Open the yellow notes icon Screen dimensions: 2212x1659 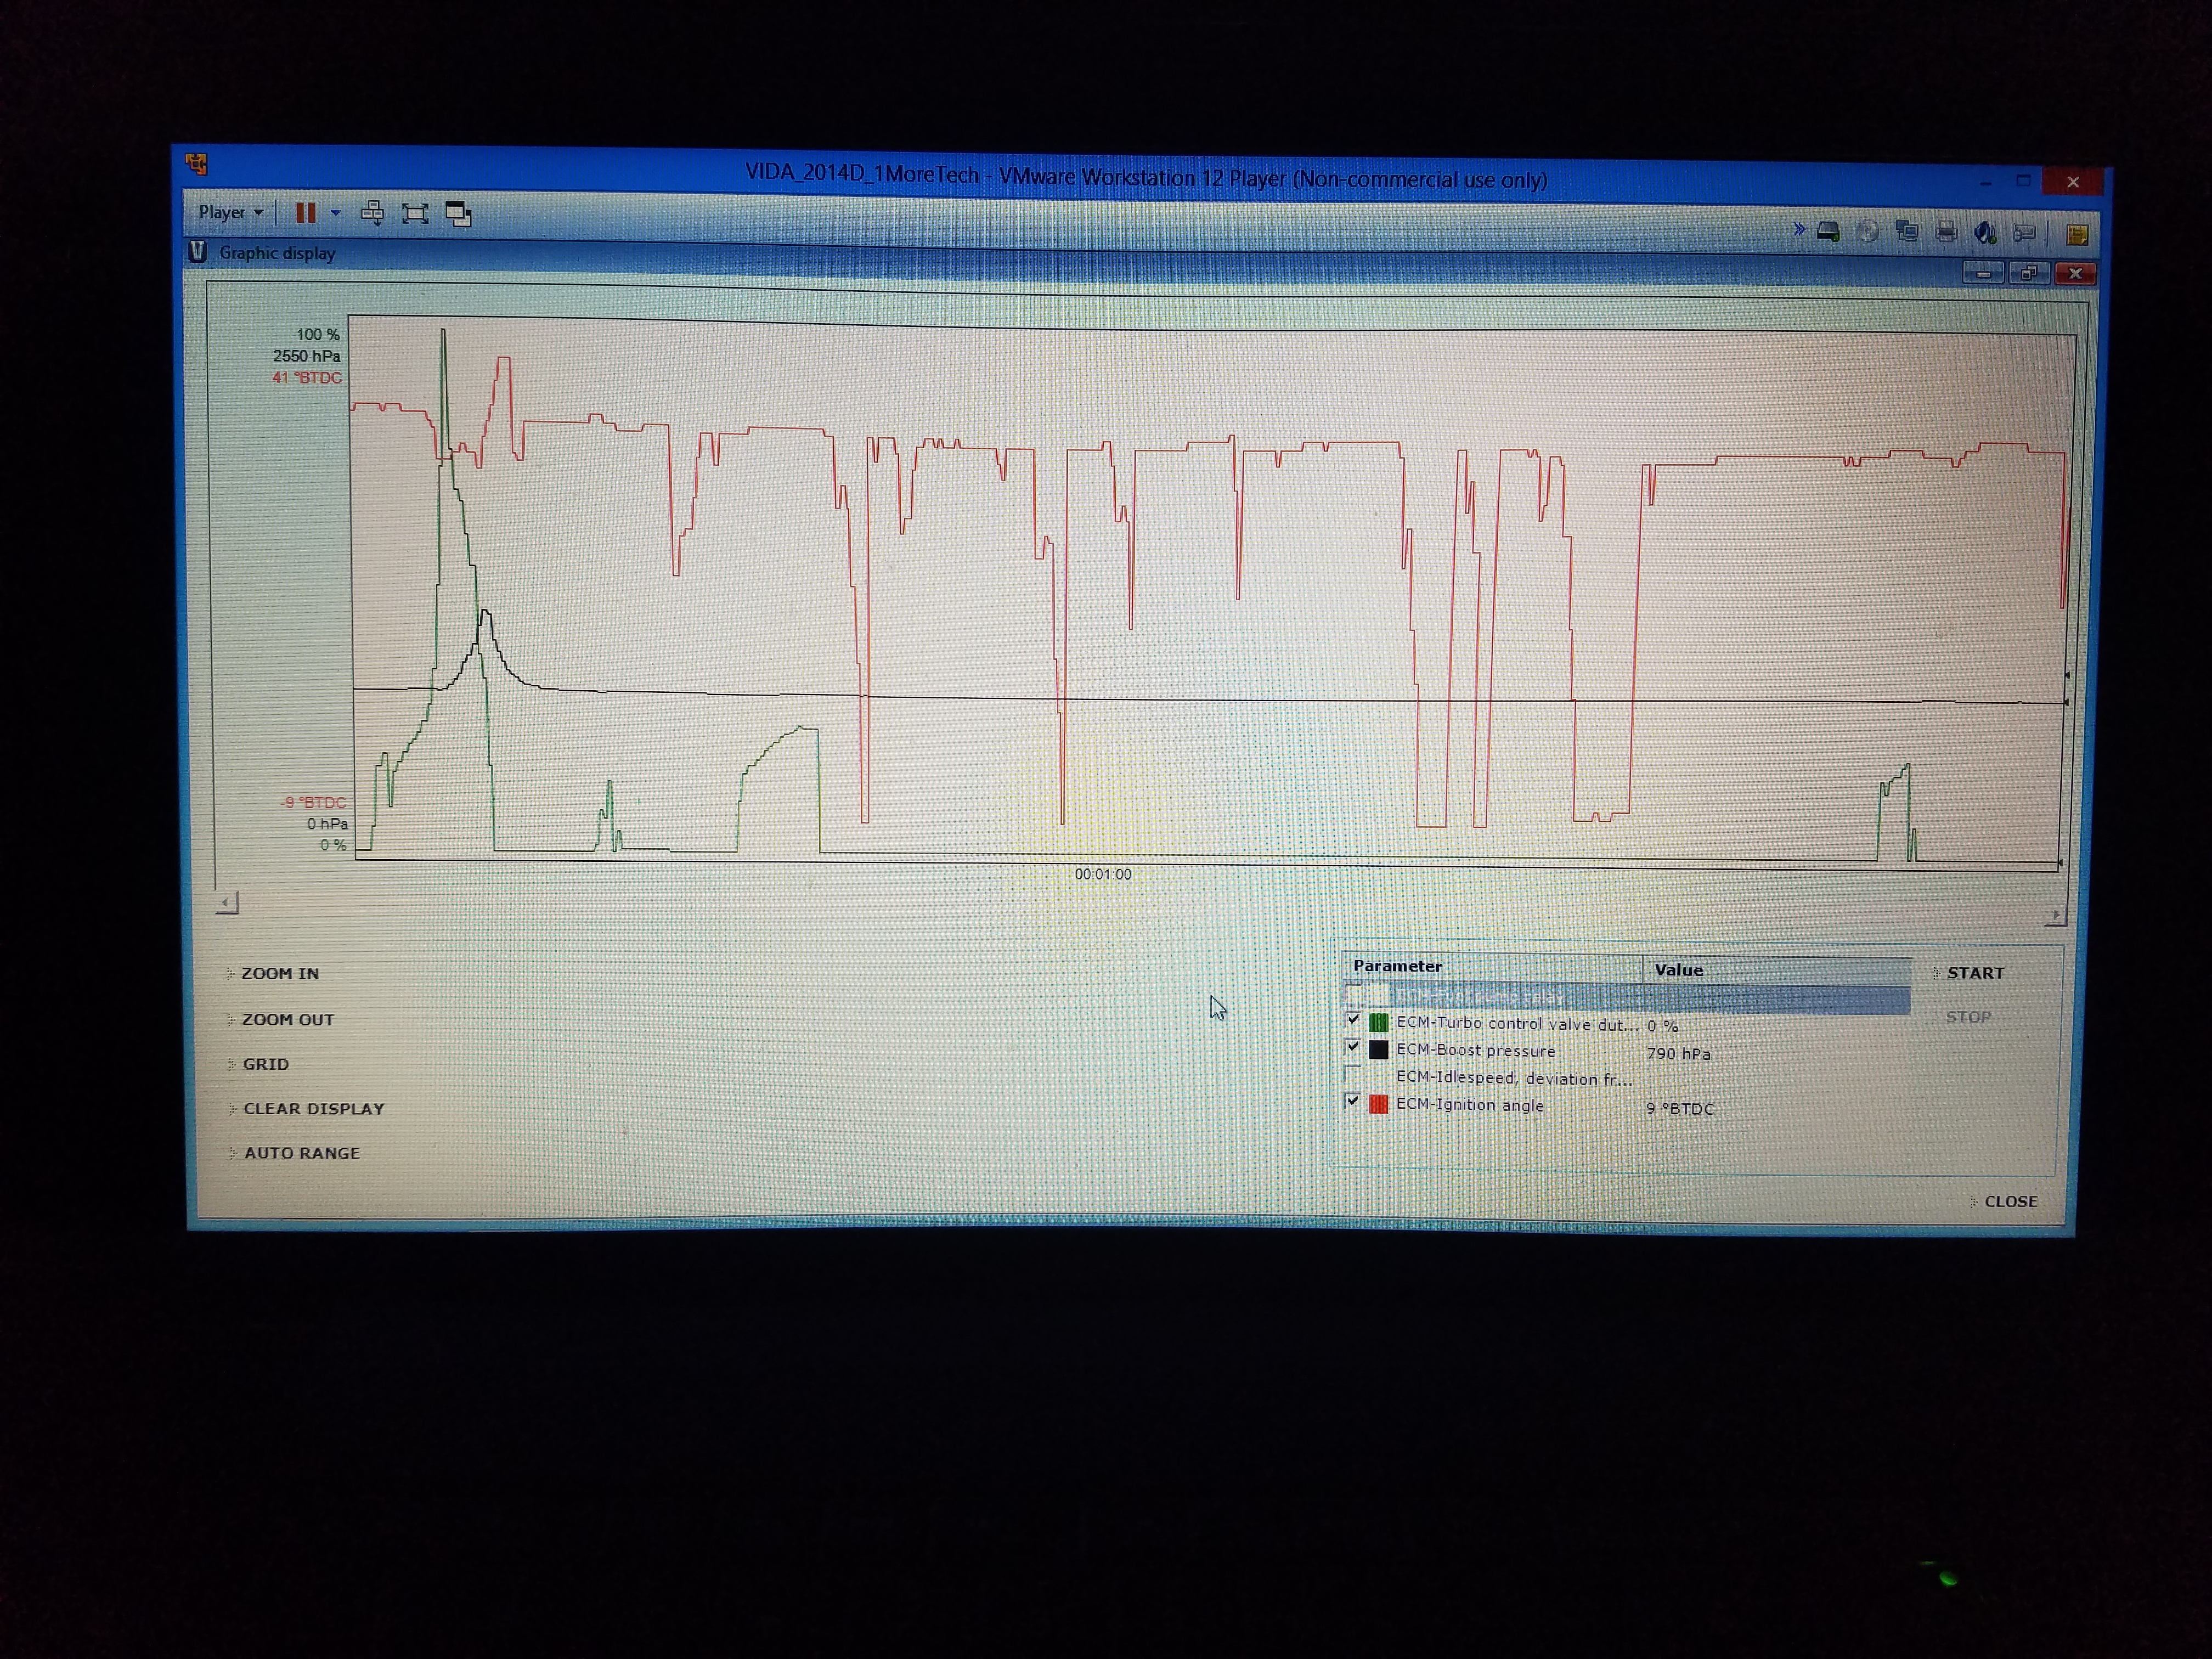point(2076,235)
